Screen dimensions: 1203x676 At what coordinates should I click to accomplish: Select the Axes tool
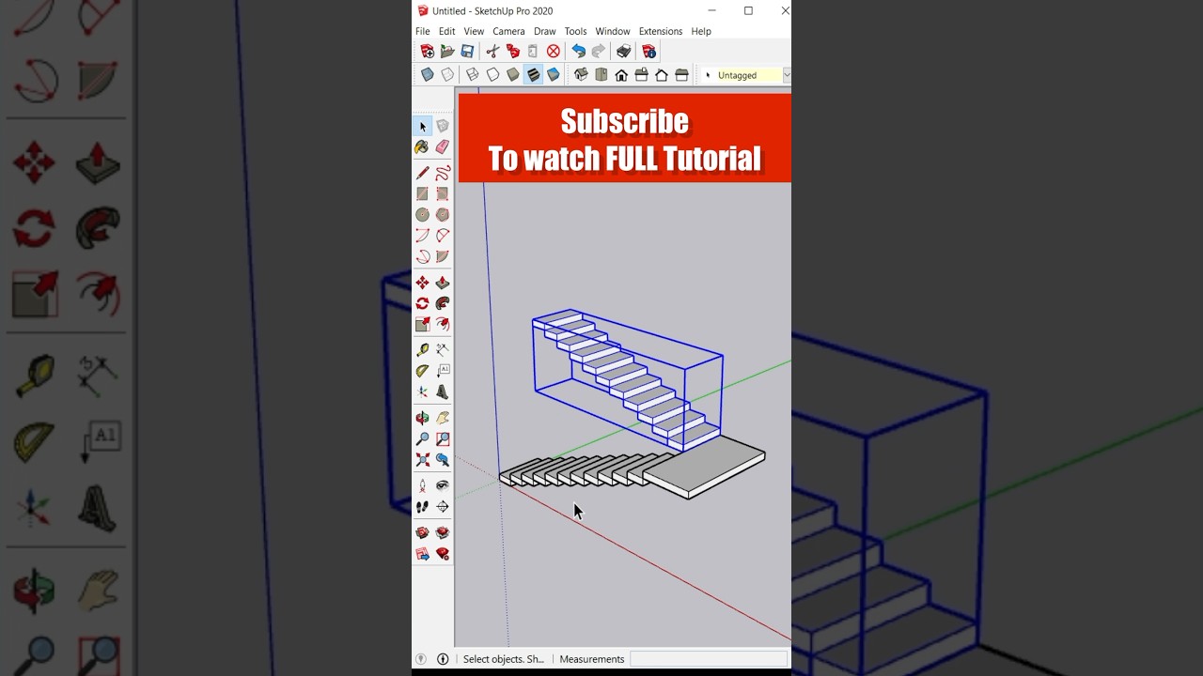point(422,392)
